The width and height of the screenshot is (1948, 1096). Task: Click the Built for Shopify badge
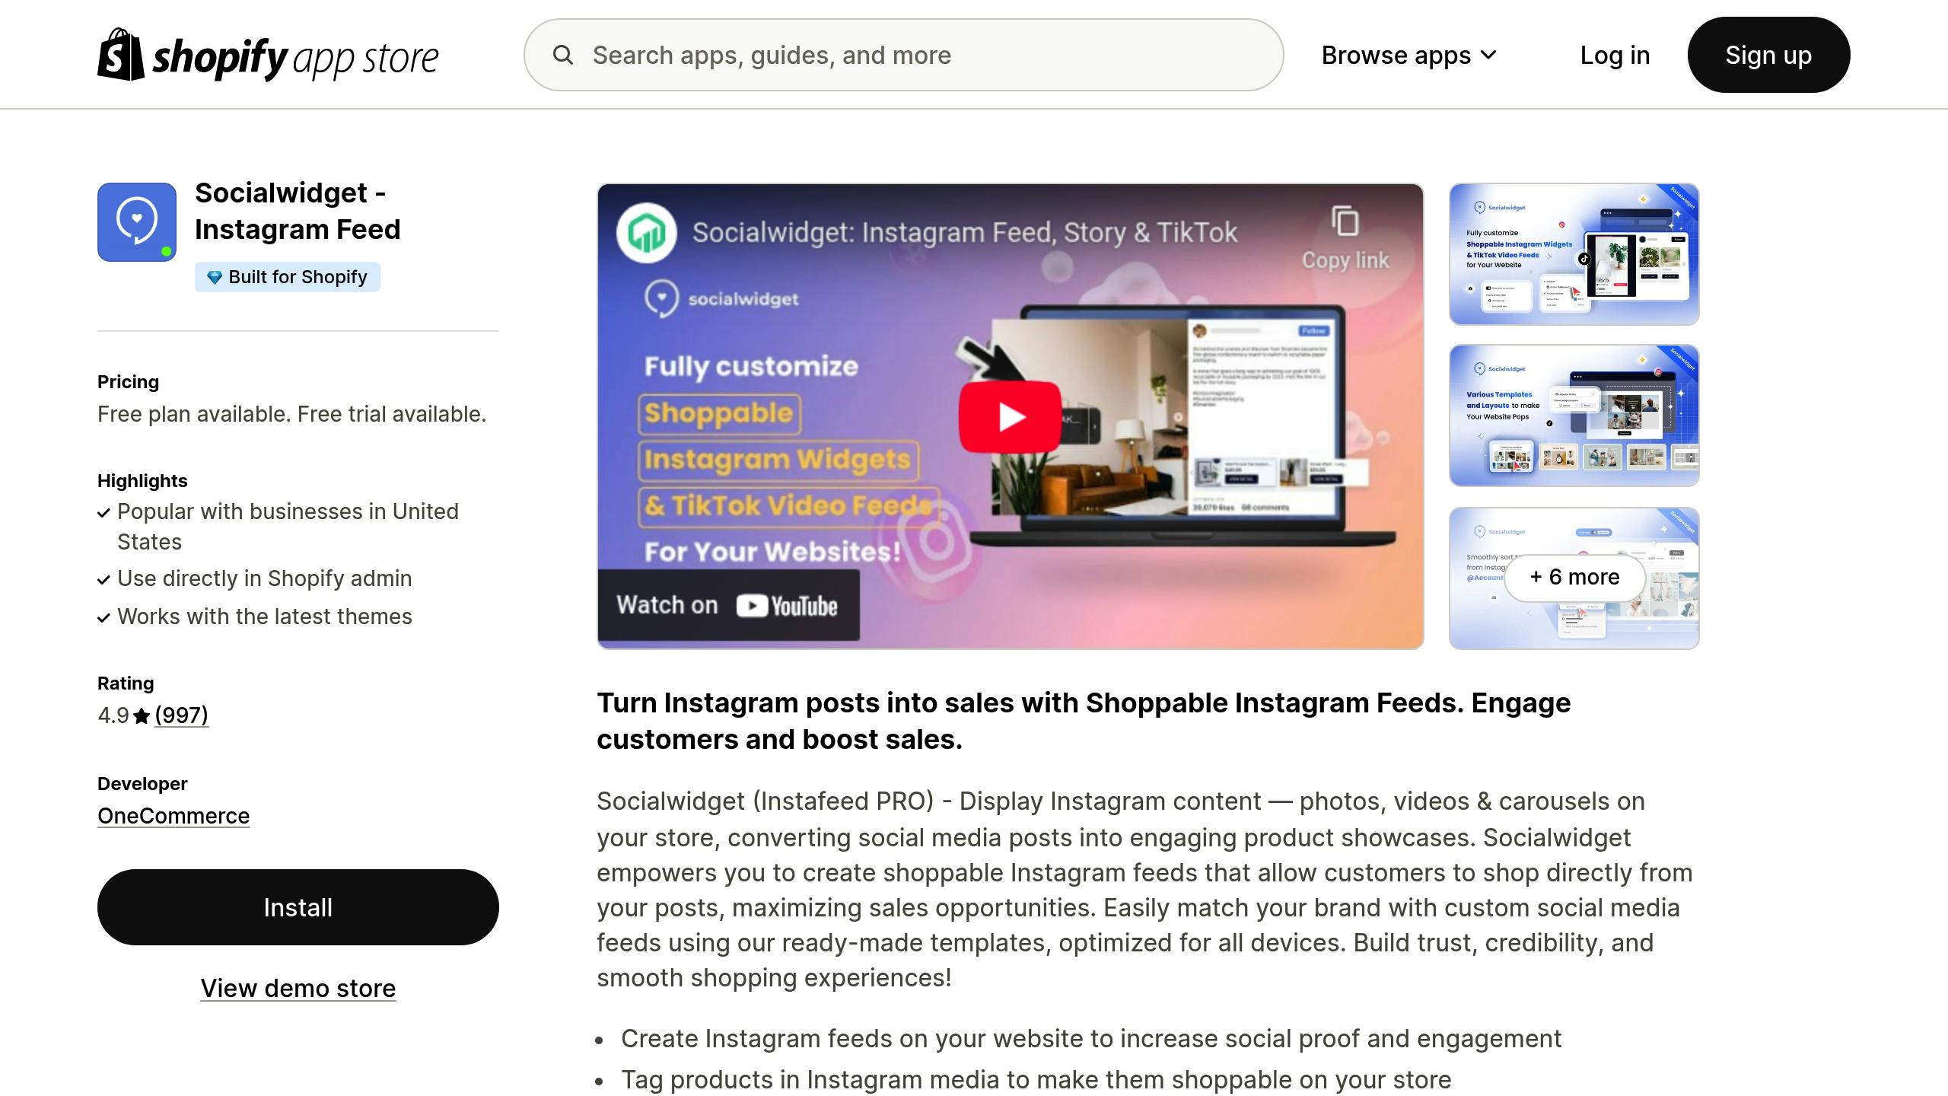287,277
